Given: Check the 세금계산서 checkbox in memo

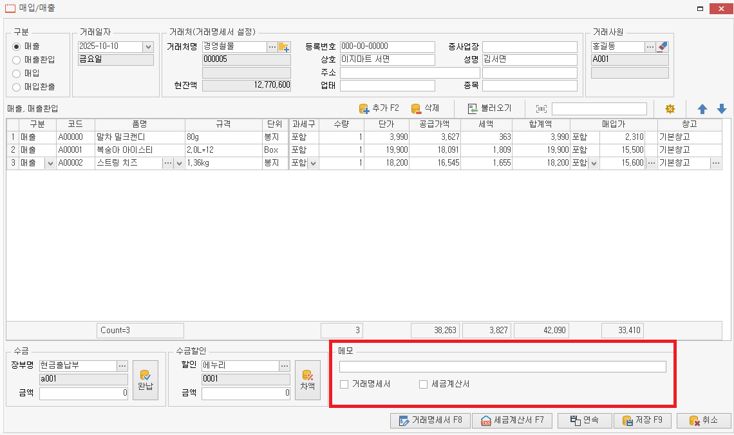Looking at the screenshot, I should point(424,384).
